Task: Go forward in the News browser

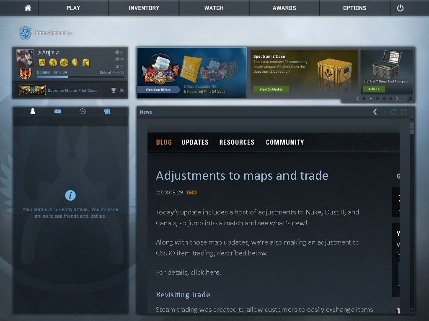Action: click(385, 112)
